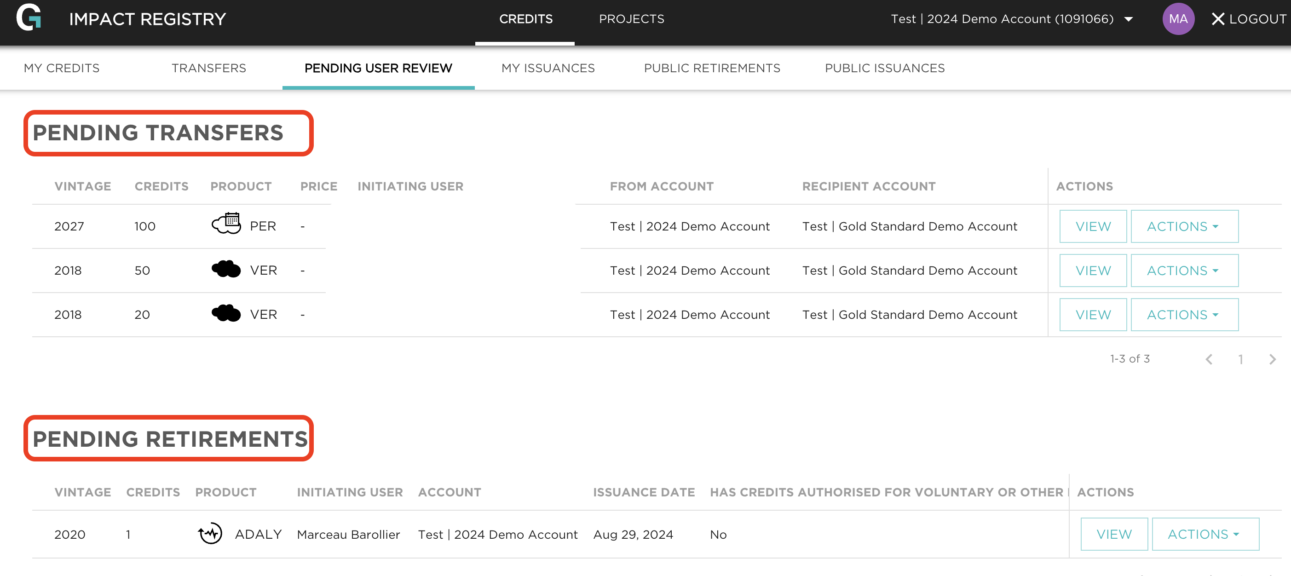
Task: Expand the account selector dropdown
Action: click(1128, 19)
